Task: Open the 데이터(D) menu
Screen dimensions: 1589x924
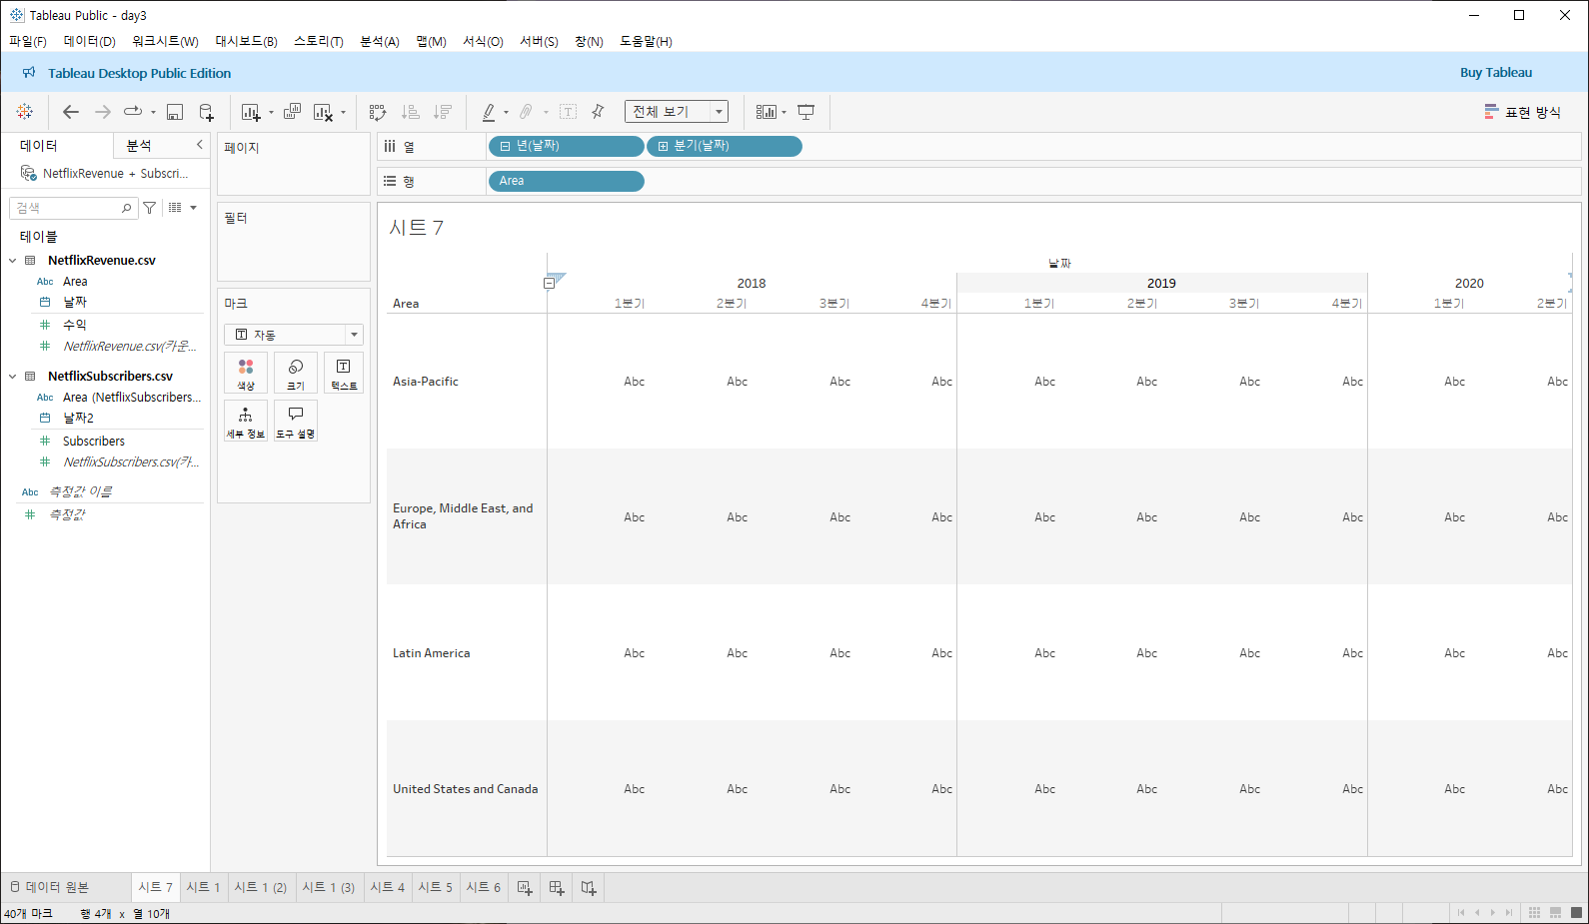Action: coord(90,41)
